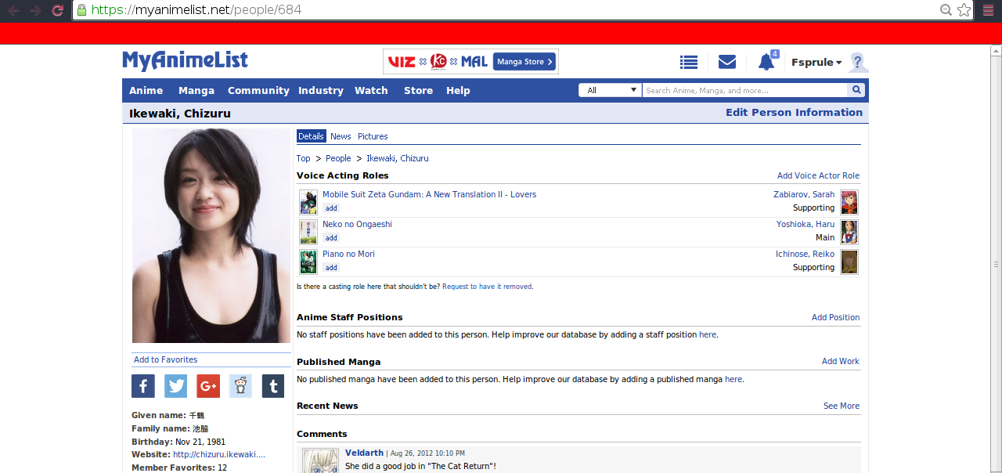Click Chizuru Ikewaki's profile photo

click(x=211, y=236)
